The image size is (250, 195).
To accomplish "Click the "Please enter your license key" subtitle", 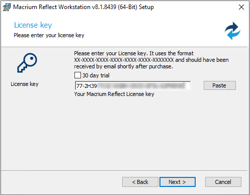I will tap(49, 35).
